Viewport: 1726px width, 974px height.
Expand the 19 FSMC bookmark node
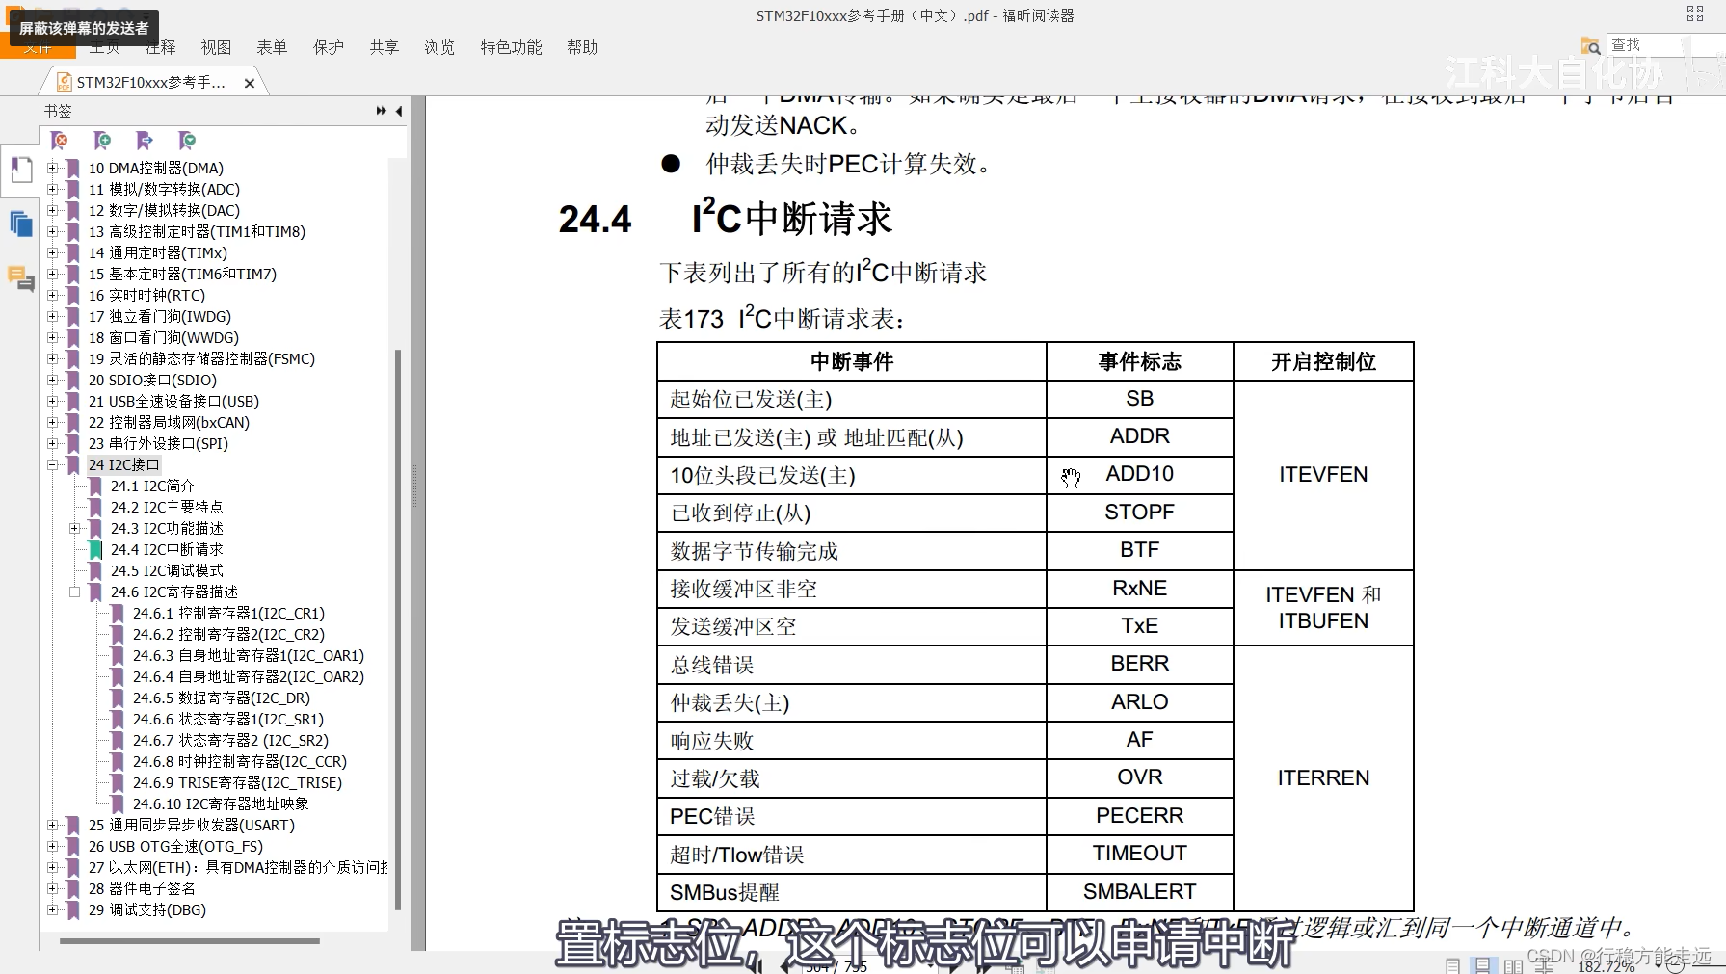pos(53,358)
